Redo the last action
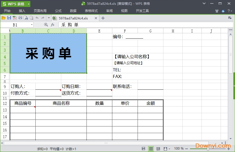The image size is (235, 152). 43,18
